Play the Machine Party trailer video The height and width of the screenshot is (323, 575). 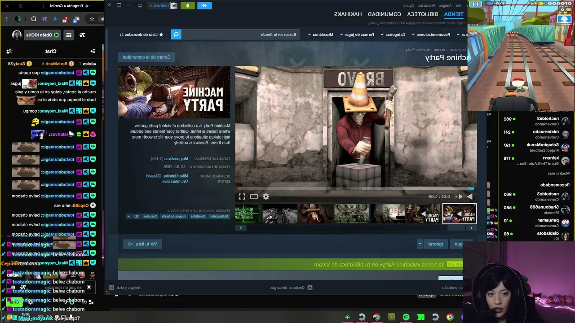pyautogui.click(x=470, y=196)
